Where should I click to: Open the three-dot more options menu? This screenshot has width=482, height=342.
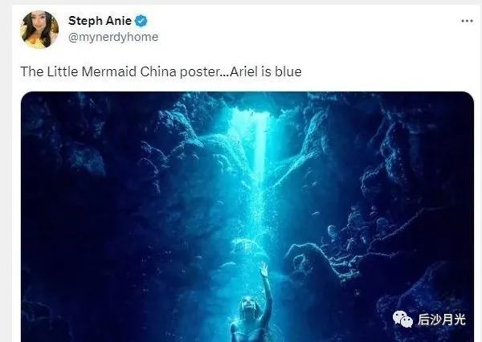(467, 21)
